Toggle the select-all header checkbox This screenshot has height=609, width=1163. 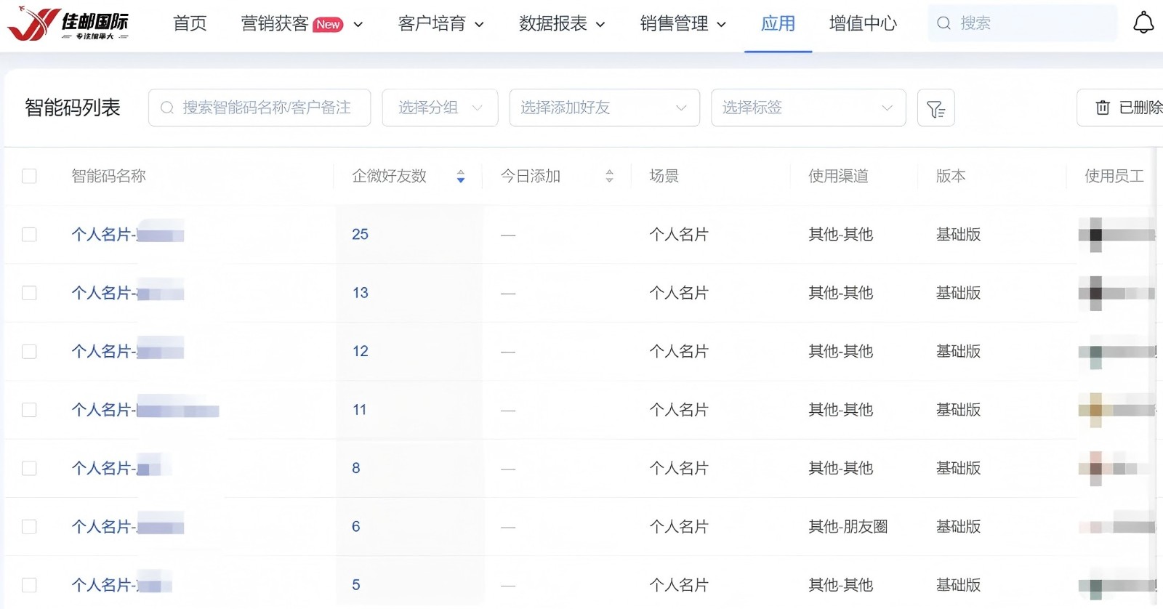click(29, 177)
